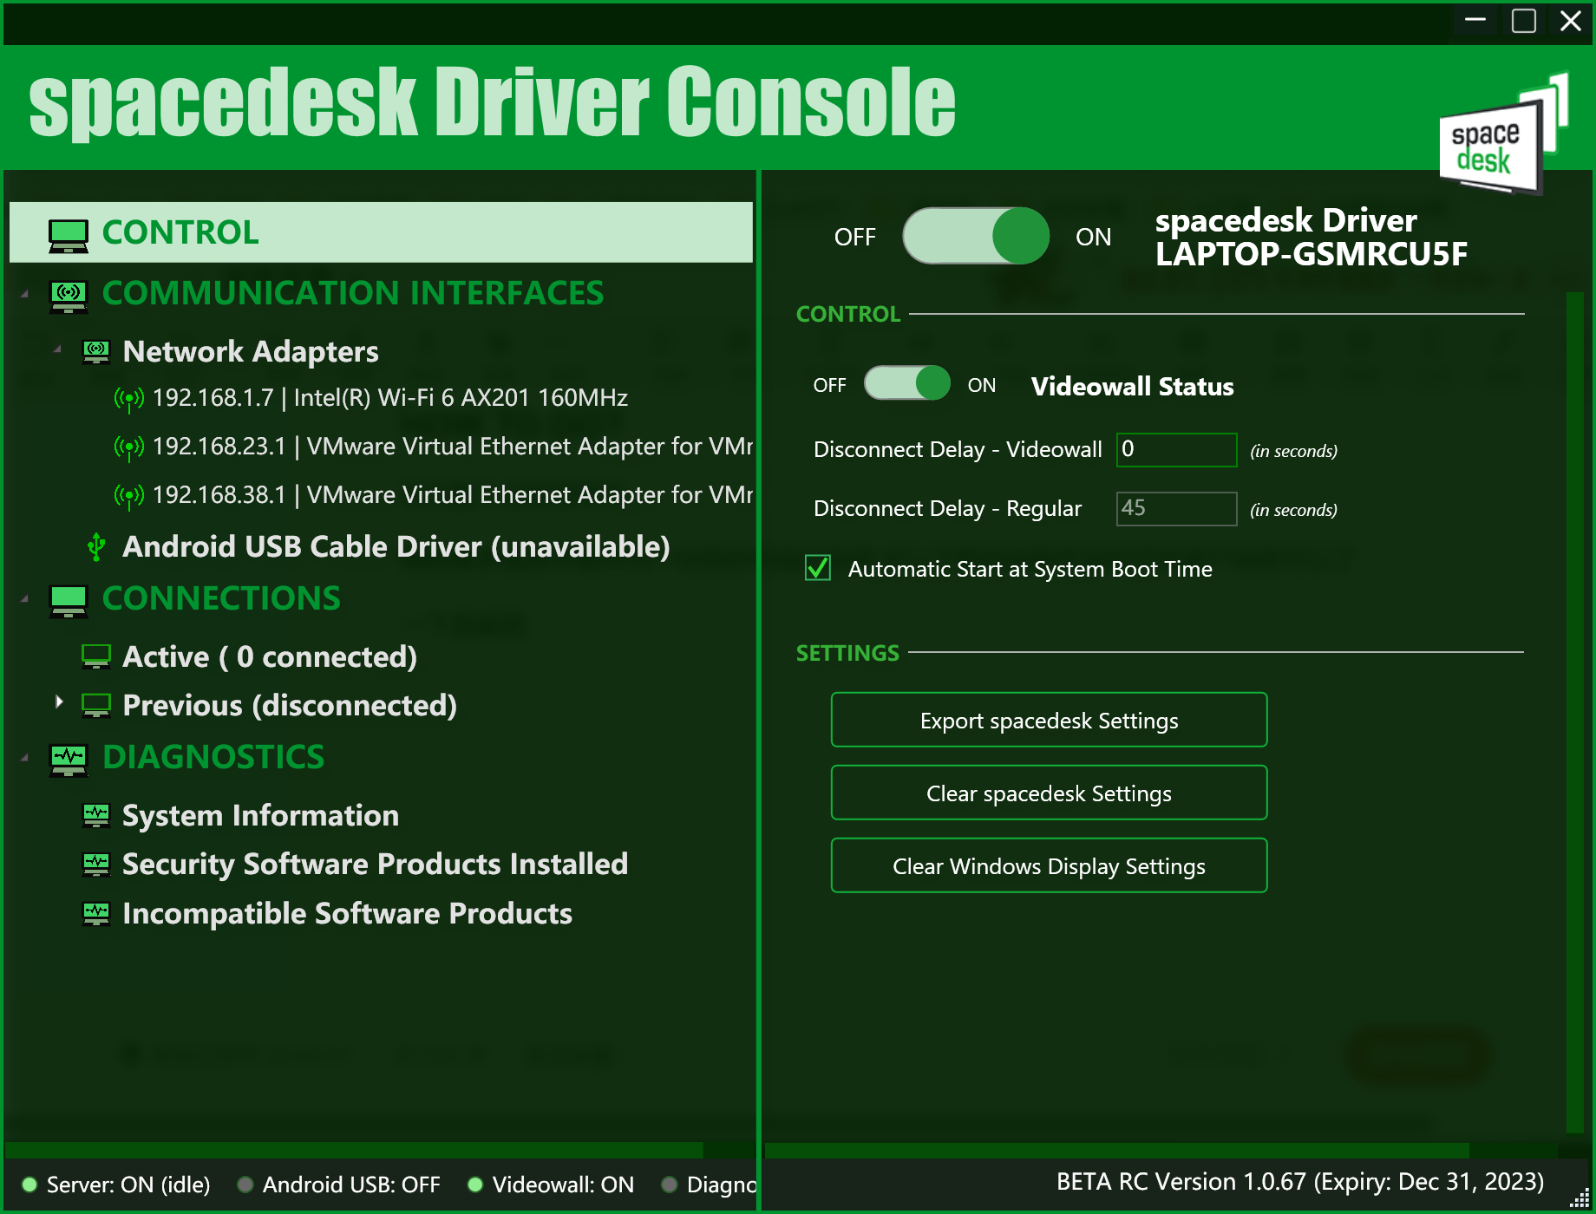Screen dimensions: 1596x1214
Task: Click the Communication Interfaces monitor icon
Action: (69, 297)
